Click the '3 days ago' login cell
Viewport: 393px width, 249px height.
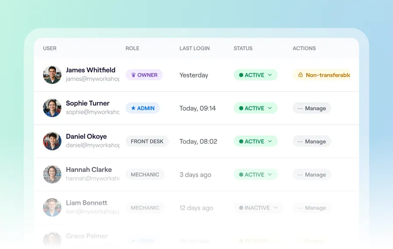point(195,175)
